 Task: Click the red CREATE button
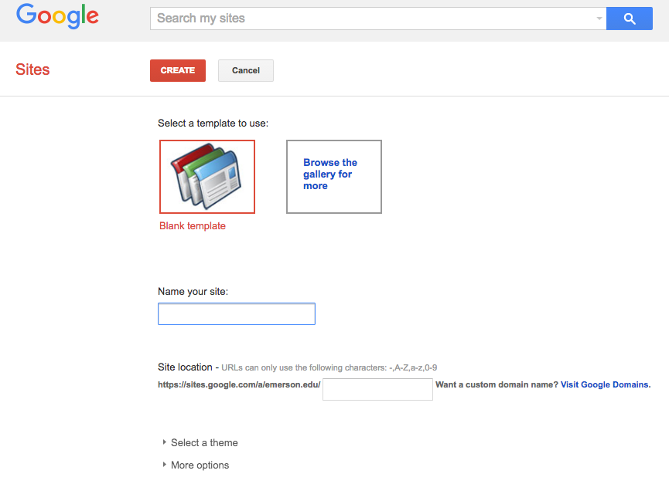click(x=177, y=70)
